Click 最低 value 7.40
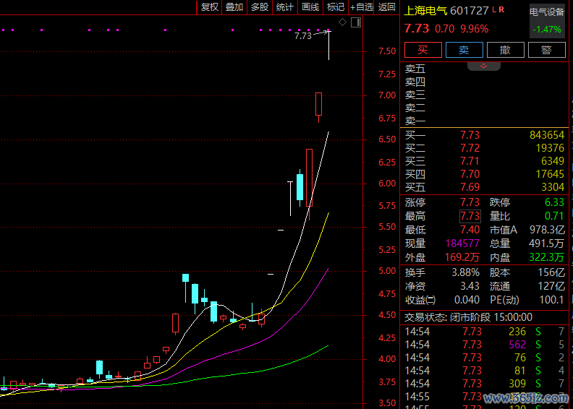573x409 pixels. pyautogui.click(x=470, y=230)
